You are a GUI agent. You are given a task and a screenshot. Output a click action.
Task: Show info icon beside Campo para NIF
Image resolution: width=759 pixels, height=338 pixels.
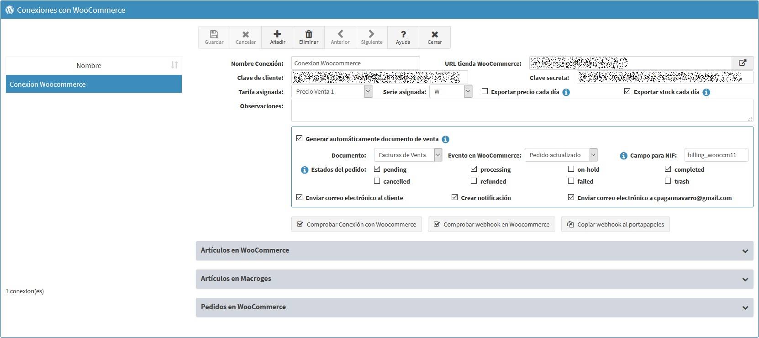pos(623,156)
